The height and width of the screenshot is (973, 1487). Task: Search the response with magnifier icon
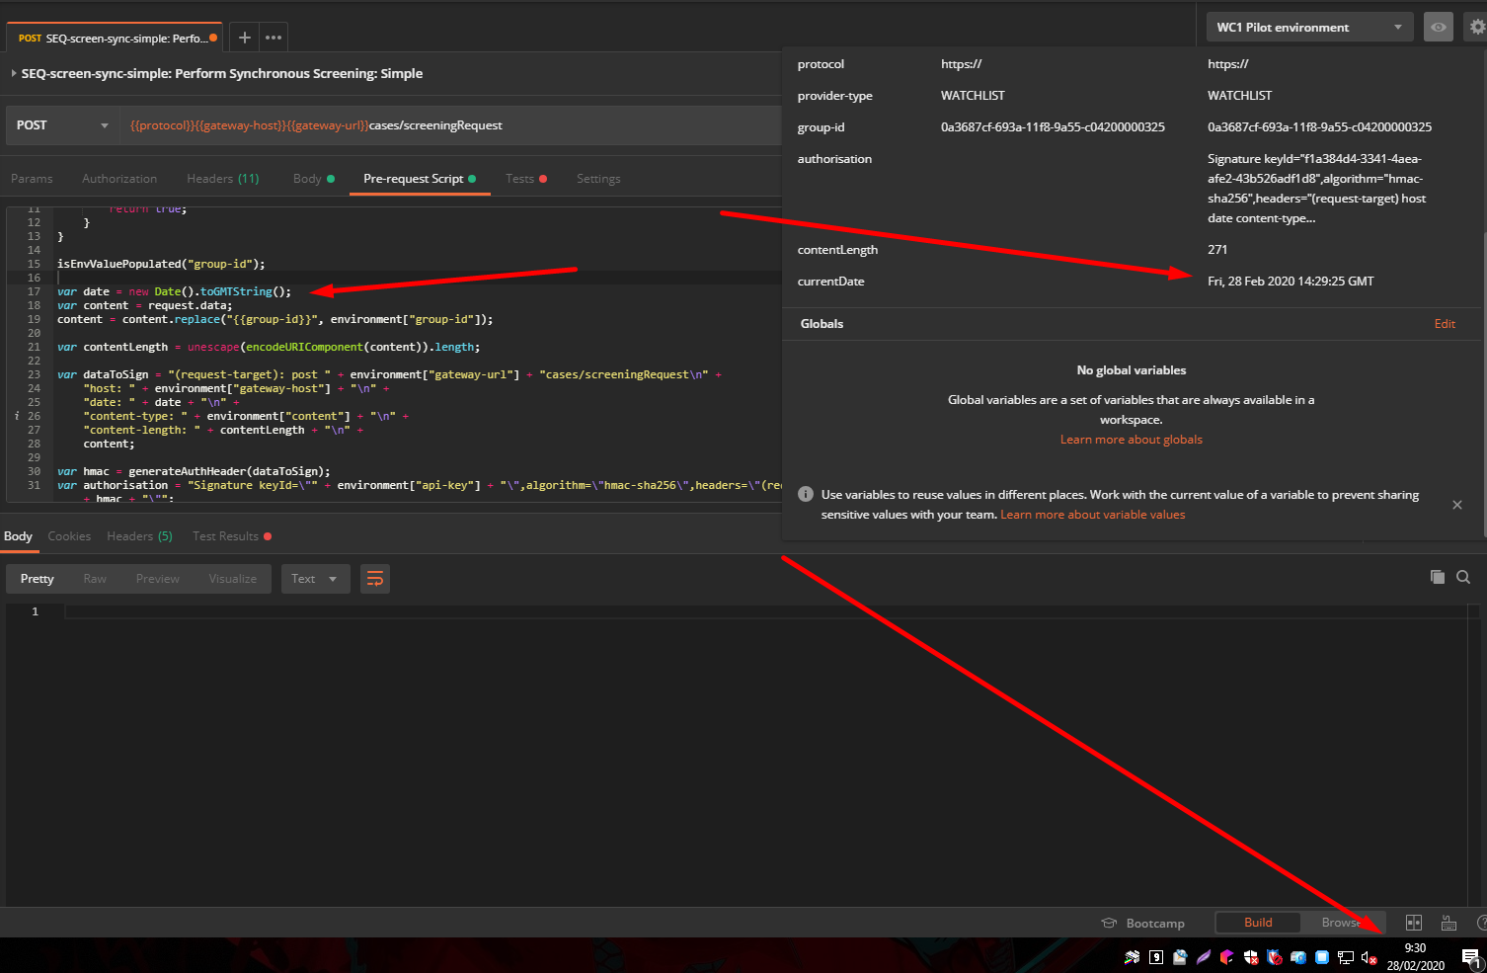pos(1463,577)
